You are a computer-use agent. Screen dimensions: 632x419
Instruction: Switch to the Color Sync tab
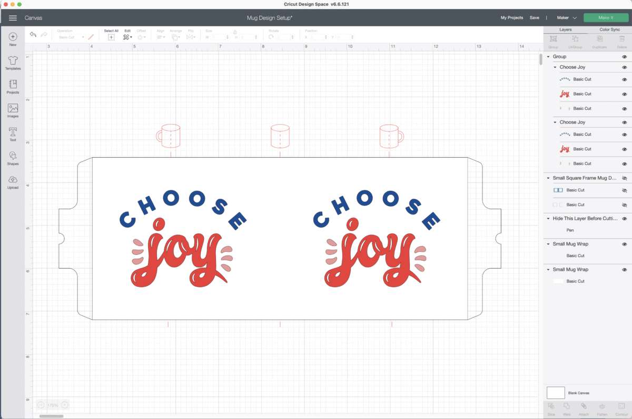[x=609, y=29]
